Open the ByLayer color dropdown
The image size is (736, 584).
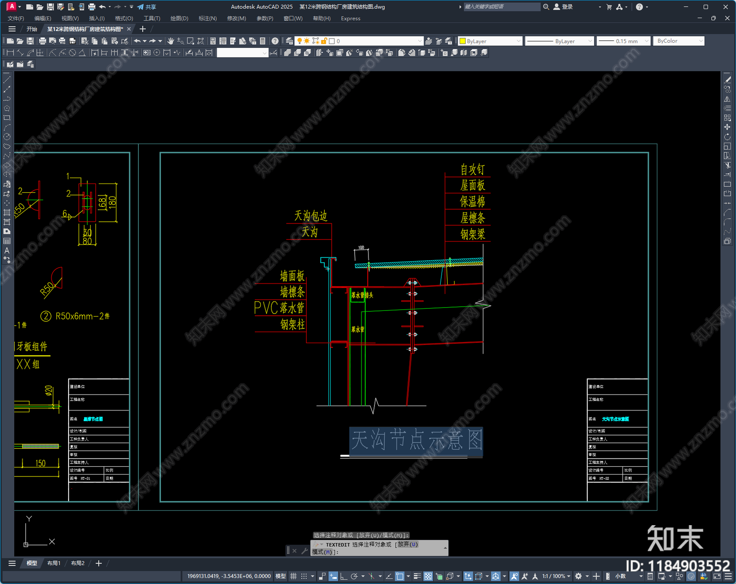pyautogui.click(x=490, y=41)
